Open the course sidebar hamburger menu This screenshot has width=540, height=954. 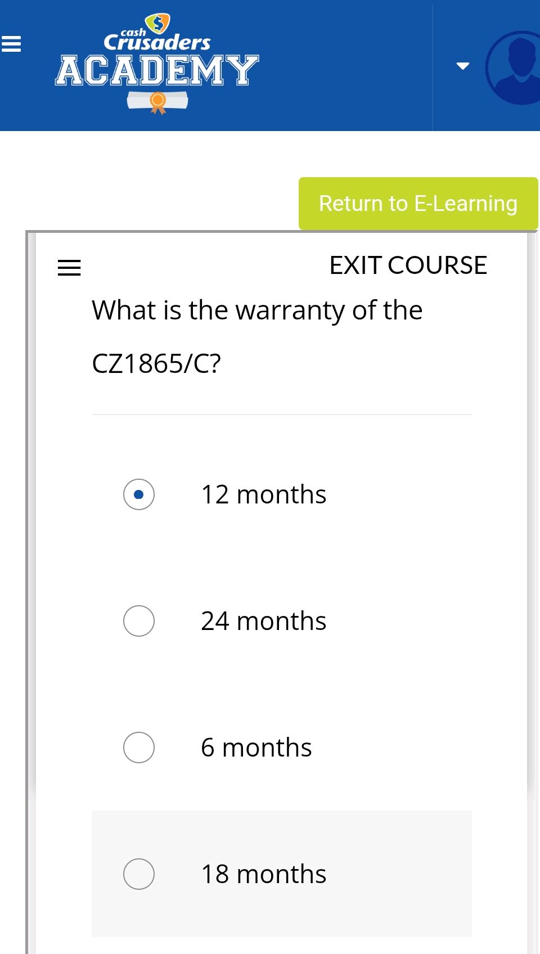(69, 267)
